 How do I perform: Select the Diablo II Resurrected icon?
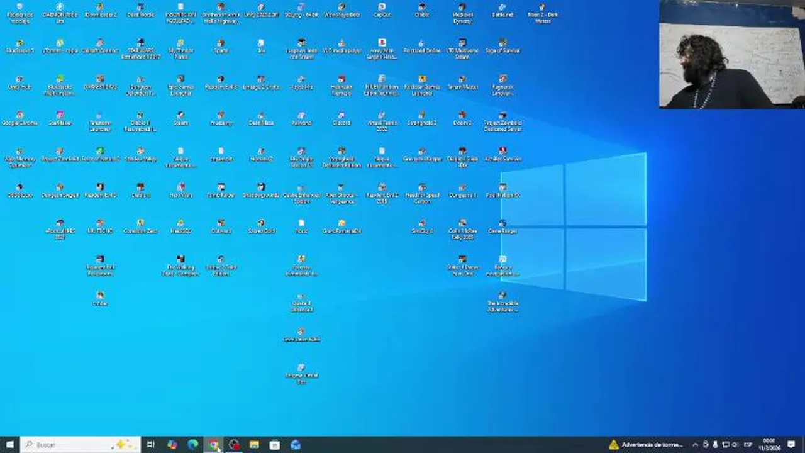(x=140, y=121)
